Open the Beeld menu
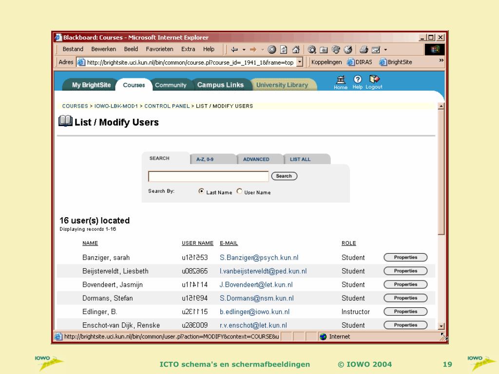Image resolution: width=499 pixels, height=374 pixels. pos(131,49)
